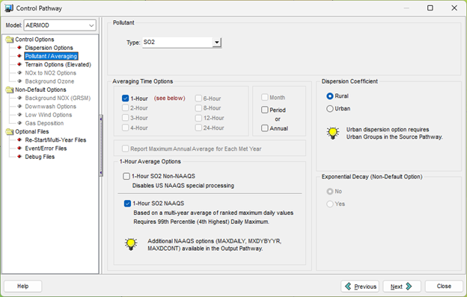
Task: Open Terrain Options (Elevated) in tree
Action: 58,64
